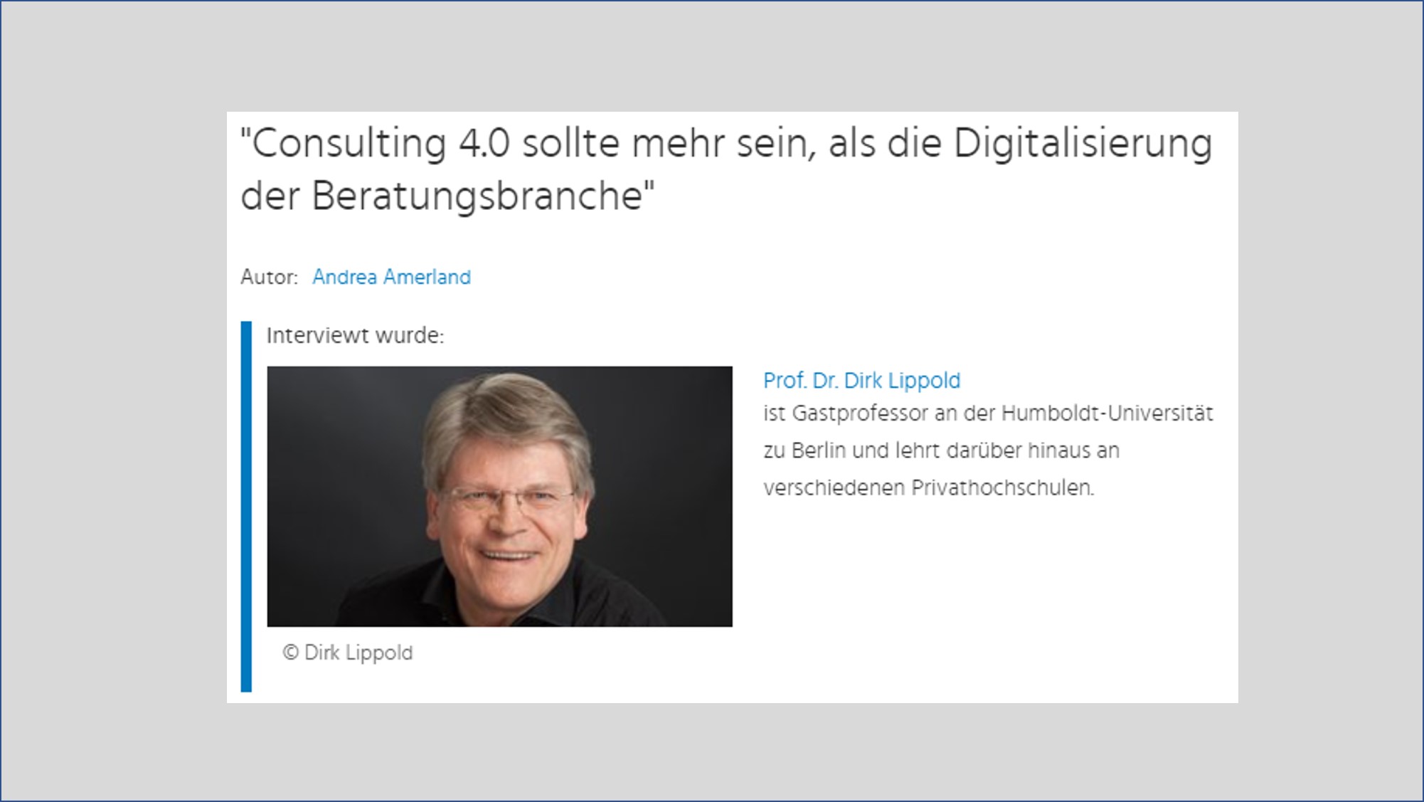This screenshot has height=802, width=1424.
Task: Click the grey slide background outside the card
Action: [114, 399]
